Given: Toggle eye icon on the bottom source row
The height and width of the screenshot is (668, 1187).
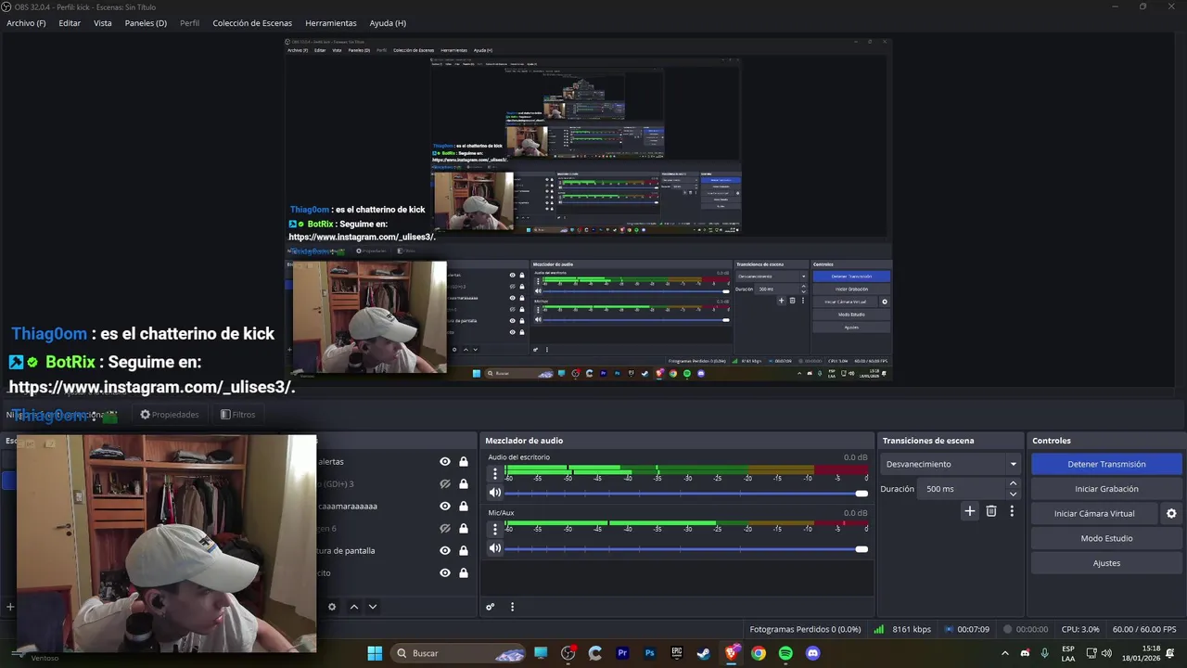Looking at the screenshot, I should tap(445, 573).
